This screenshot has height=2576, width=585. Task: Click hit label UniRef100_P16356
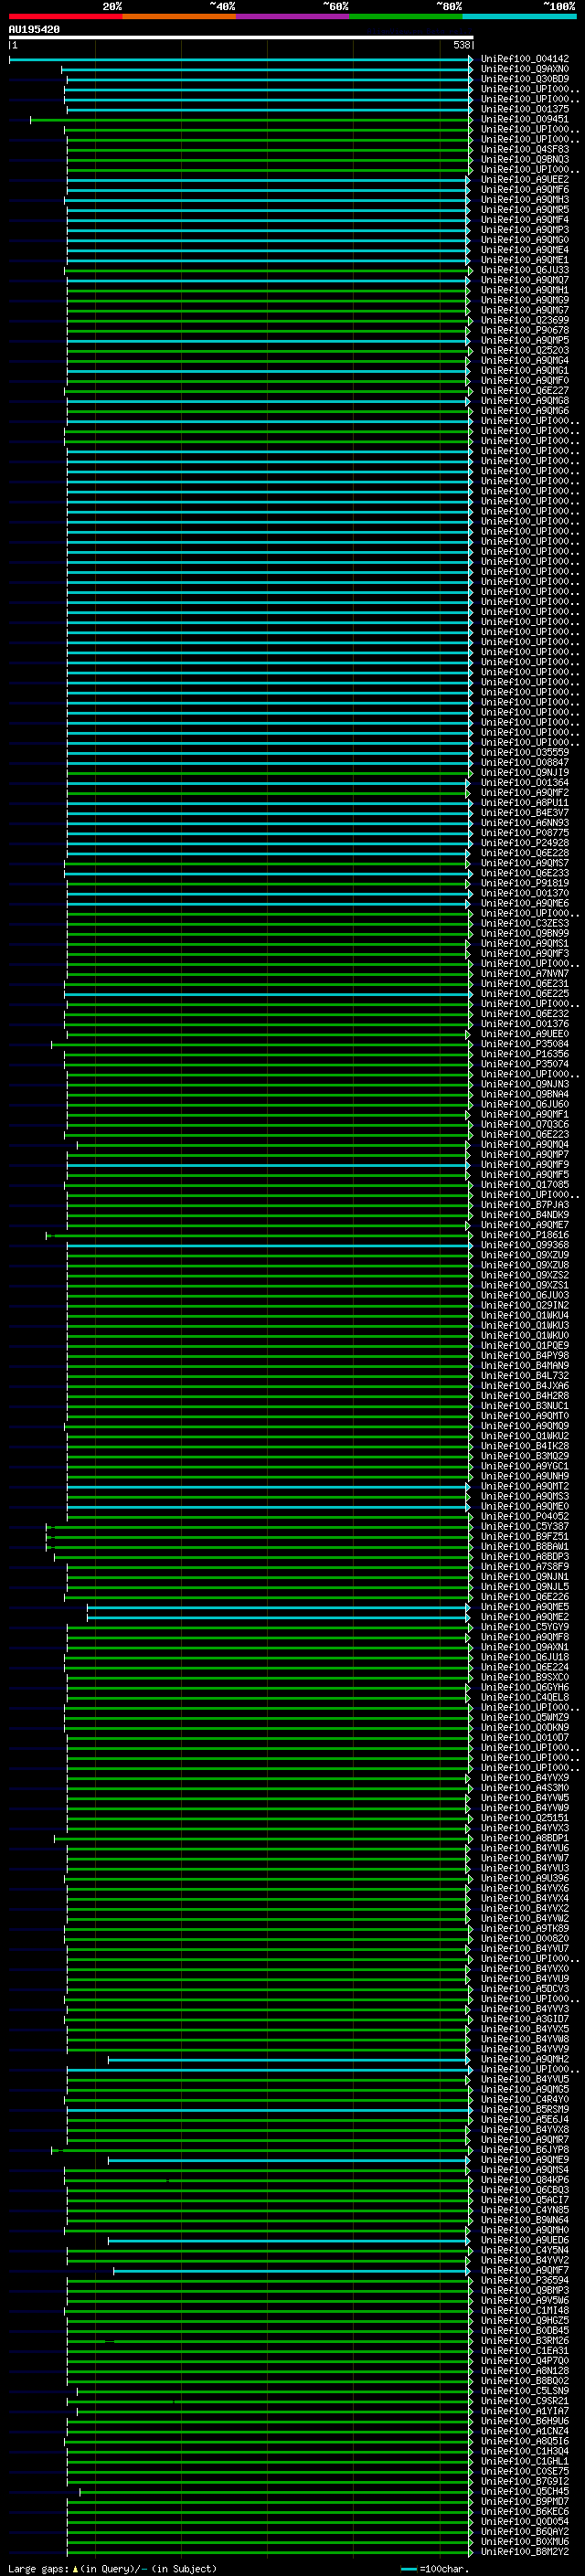[525, 1054]
